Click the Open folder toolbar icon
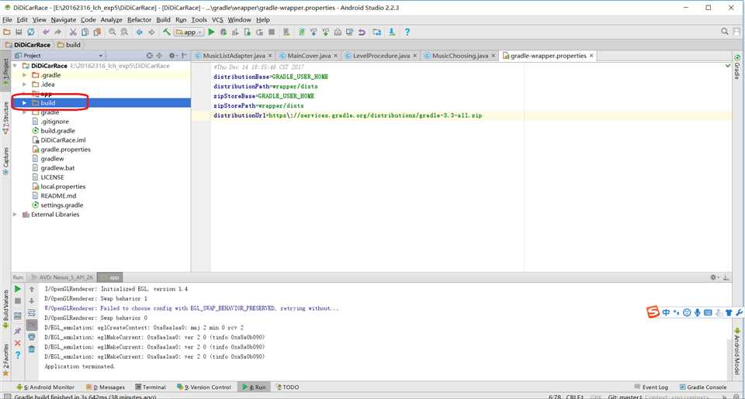This screenshot has width=745, height=399. (7, 33)
